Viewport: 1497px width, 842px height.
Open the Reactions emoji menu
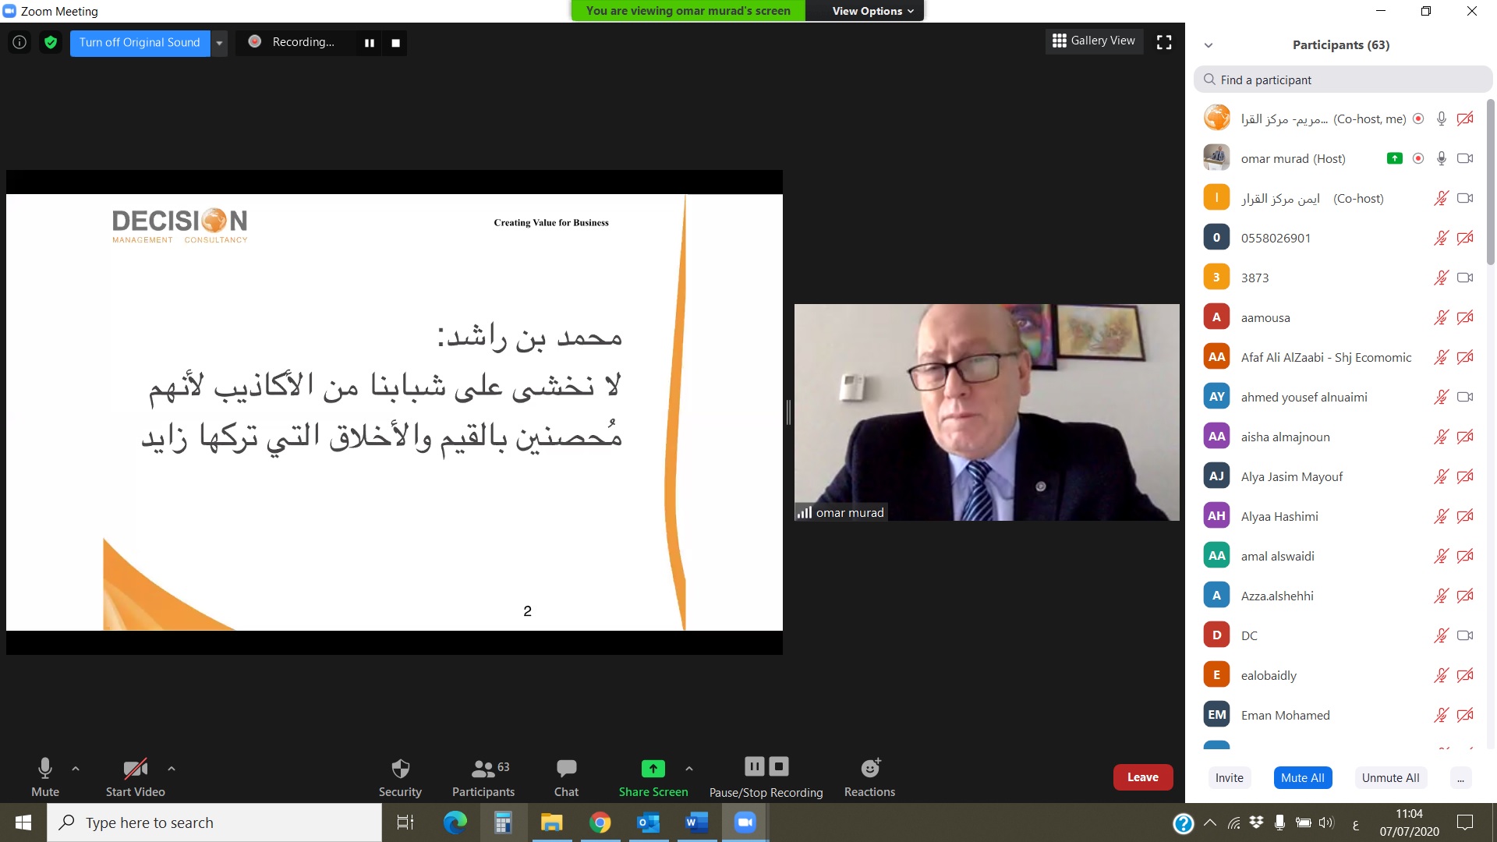[x=869, y=777]
